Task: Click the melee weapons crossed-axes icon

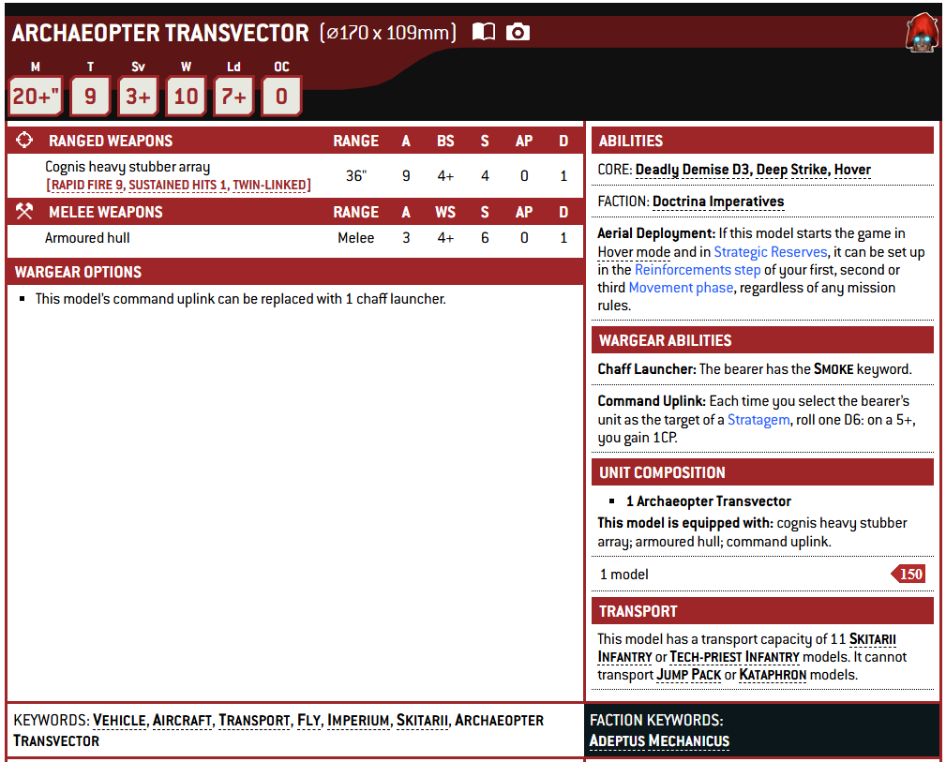Action: tap(24, 211)
